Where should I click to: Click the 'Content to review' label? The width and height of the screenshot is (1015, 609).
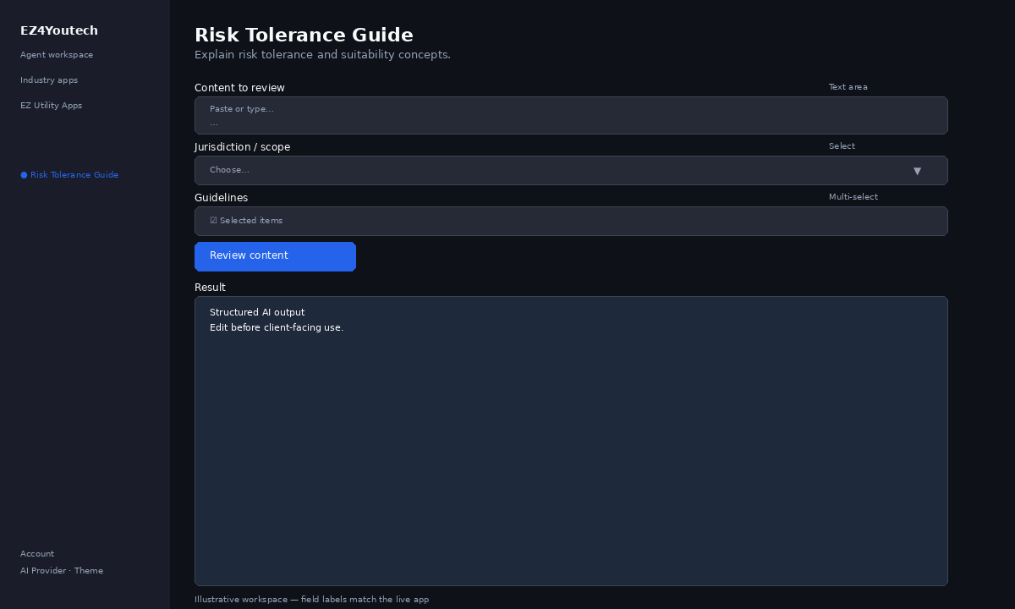point(239,88)
